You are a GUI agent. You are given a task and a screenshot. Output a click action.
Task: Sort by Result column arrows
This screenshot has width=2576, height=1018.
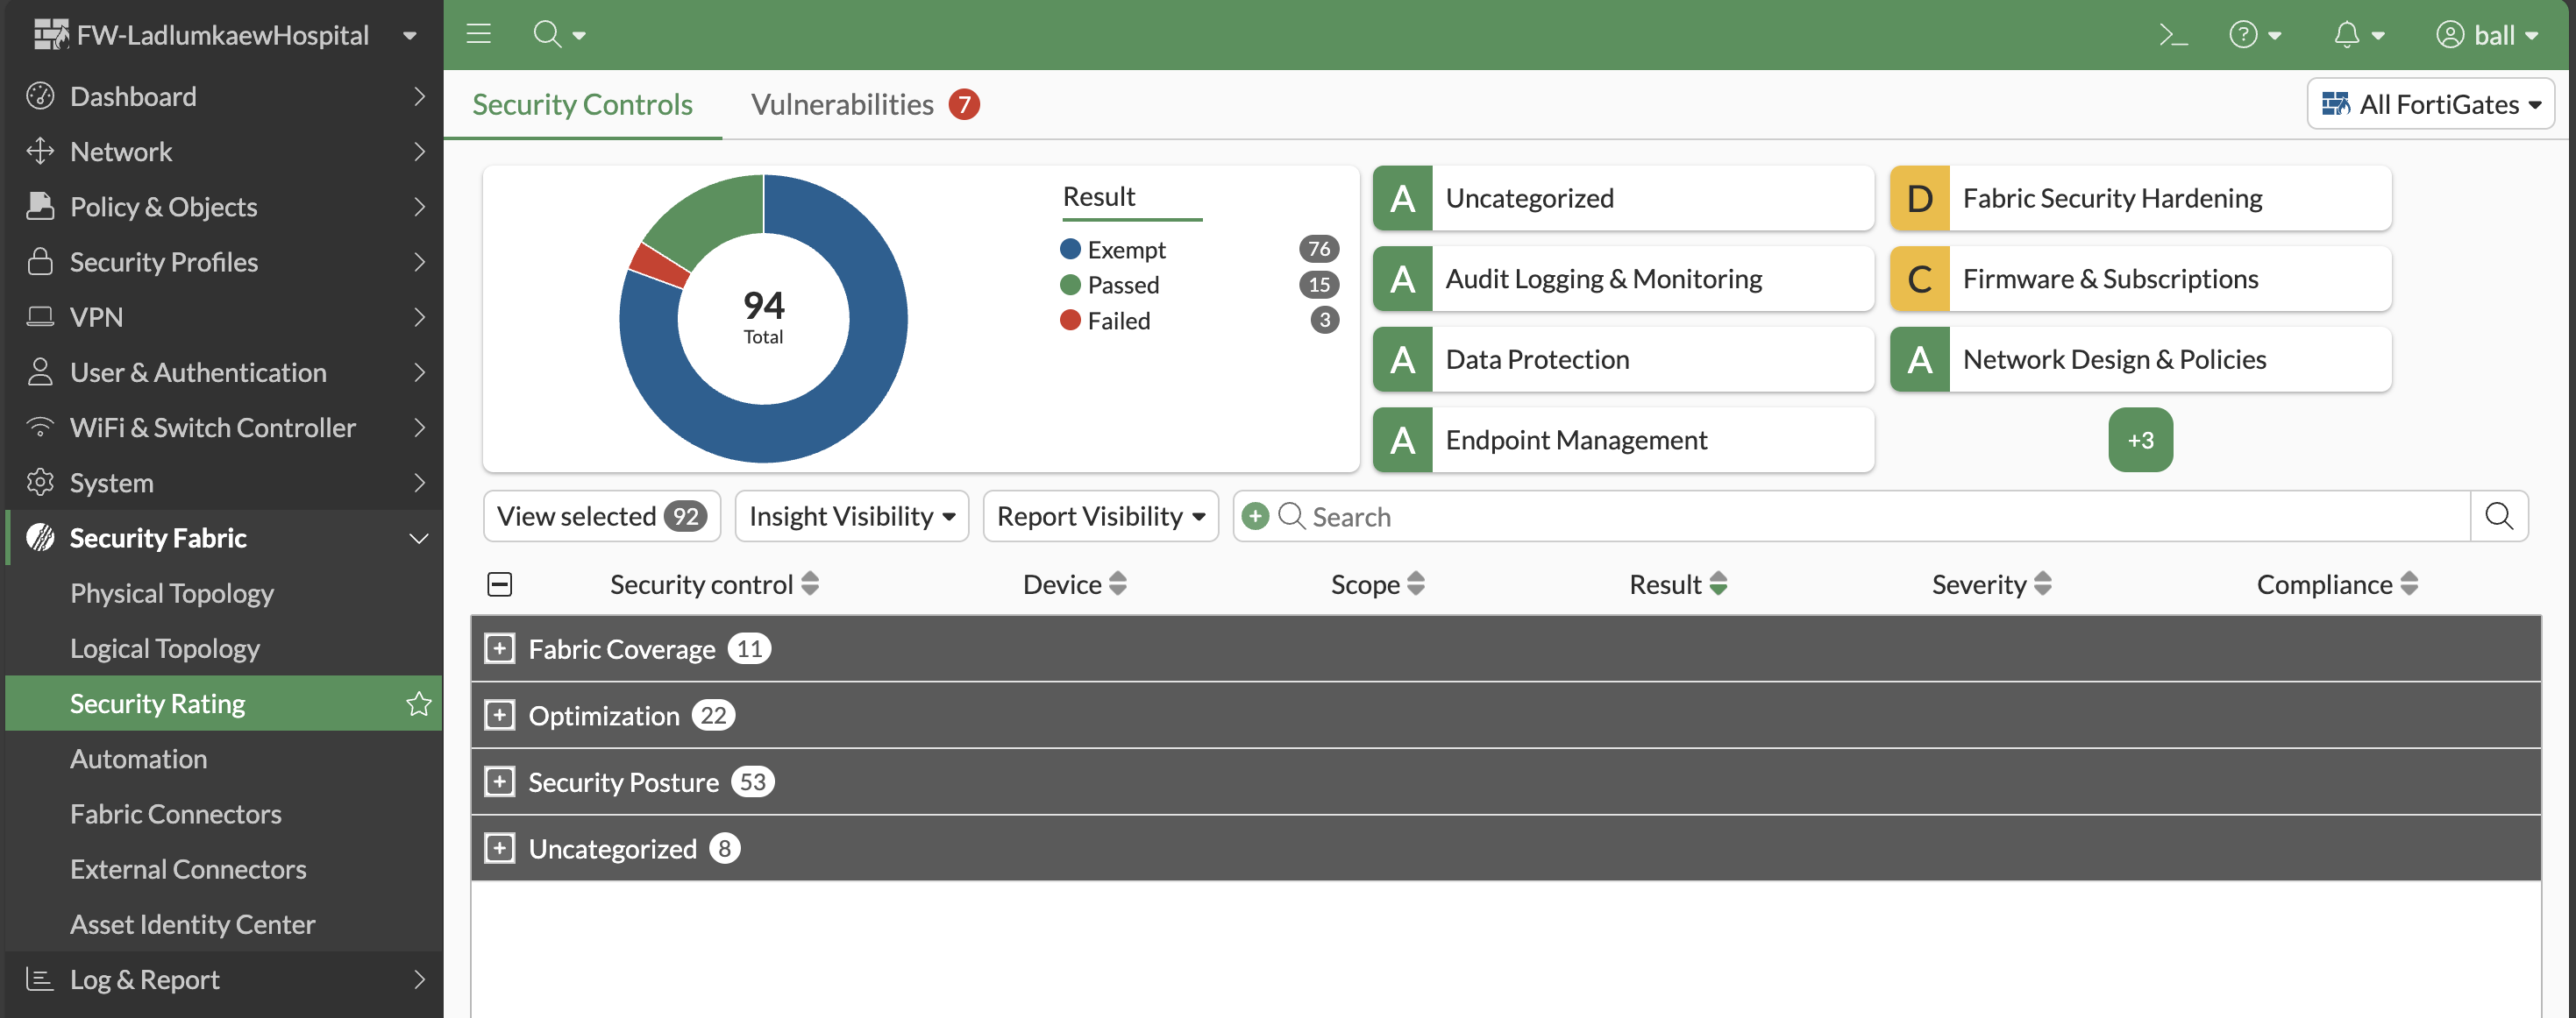click(1718, 583)
